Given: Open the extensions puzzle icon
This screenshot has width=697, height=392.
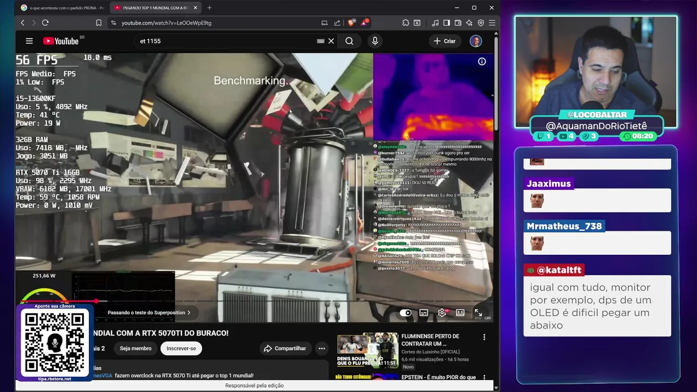Looking at the screenshot, I should coord(406,23).
